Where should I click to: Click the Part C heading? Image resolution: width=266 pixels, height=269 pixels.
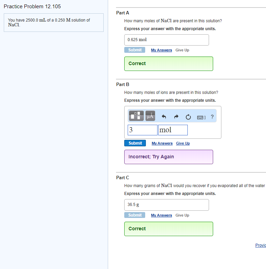[123, 178]
